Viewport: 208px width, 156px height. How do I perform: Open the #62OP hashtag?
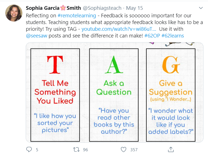152,36
